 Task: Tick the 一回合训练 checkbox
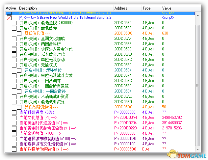coord(14,81)
